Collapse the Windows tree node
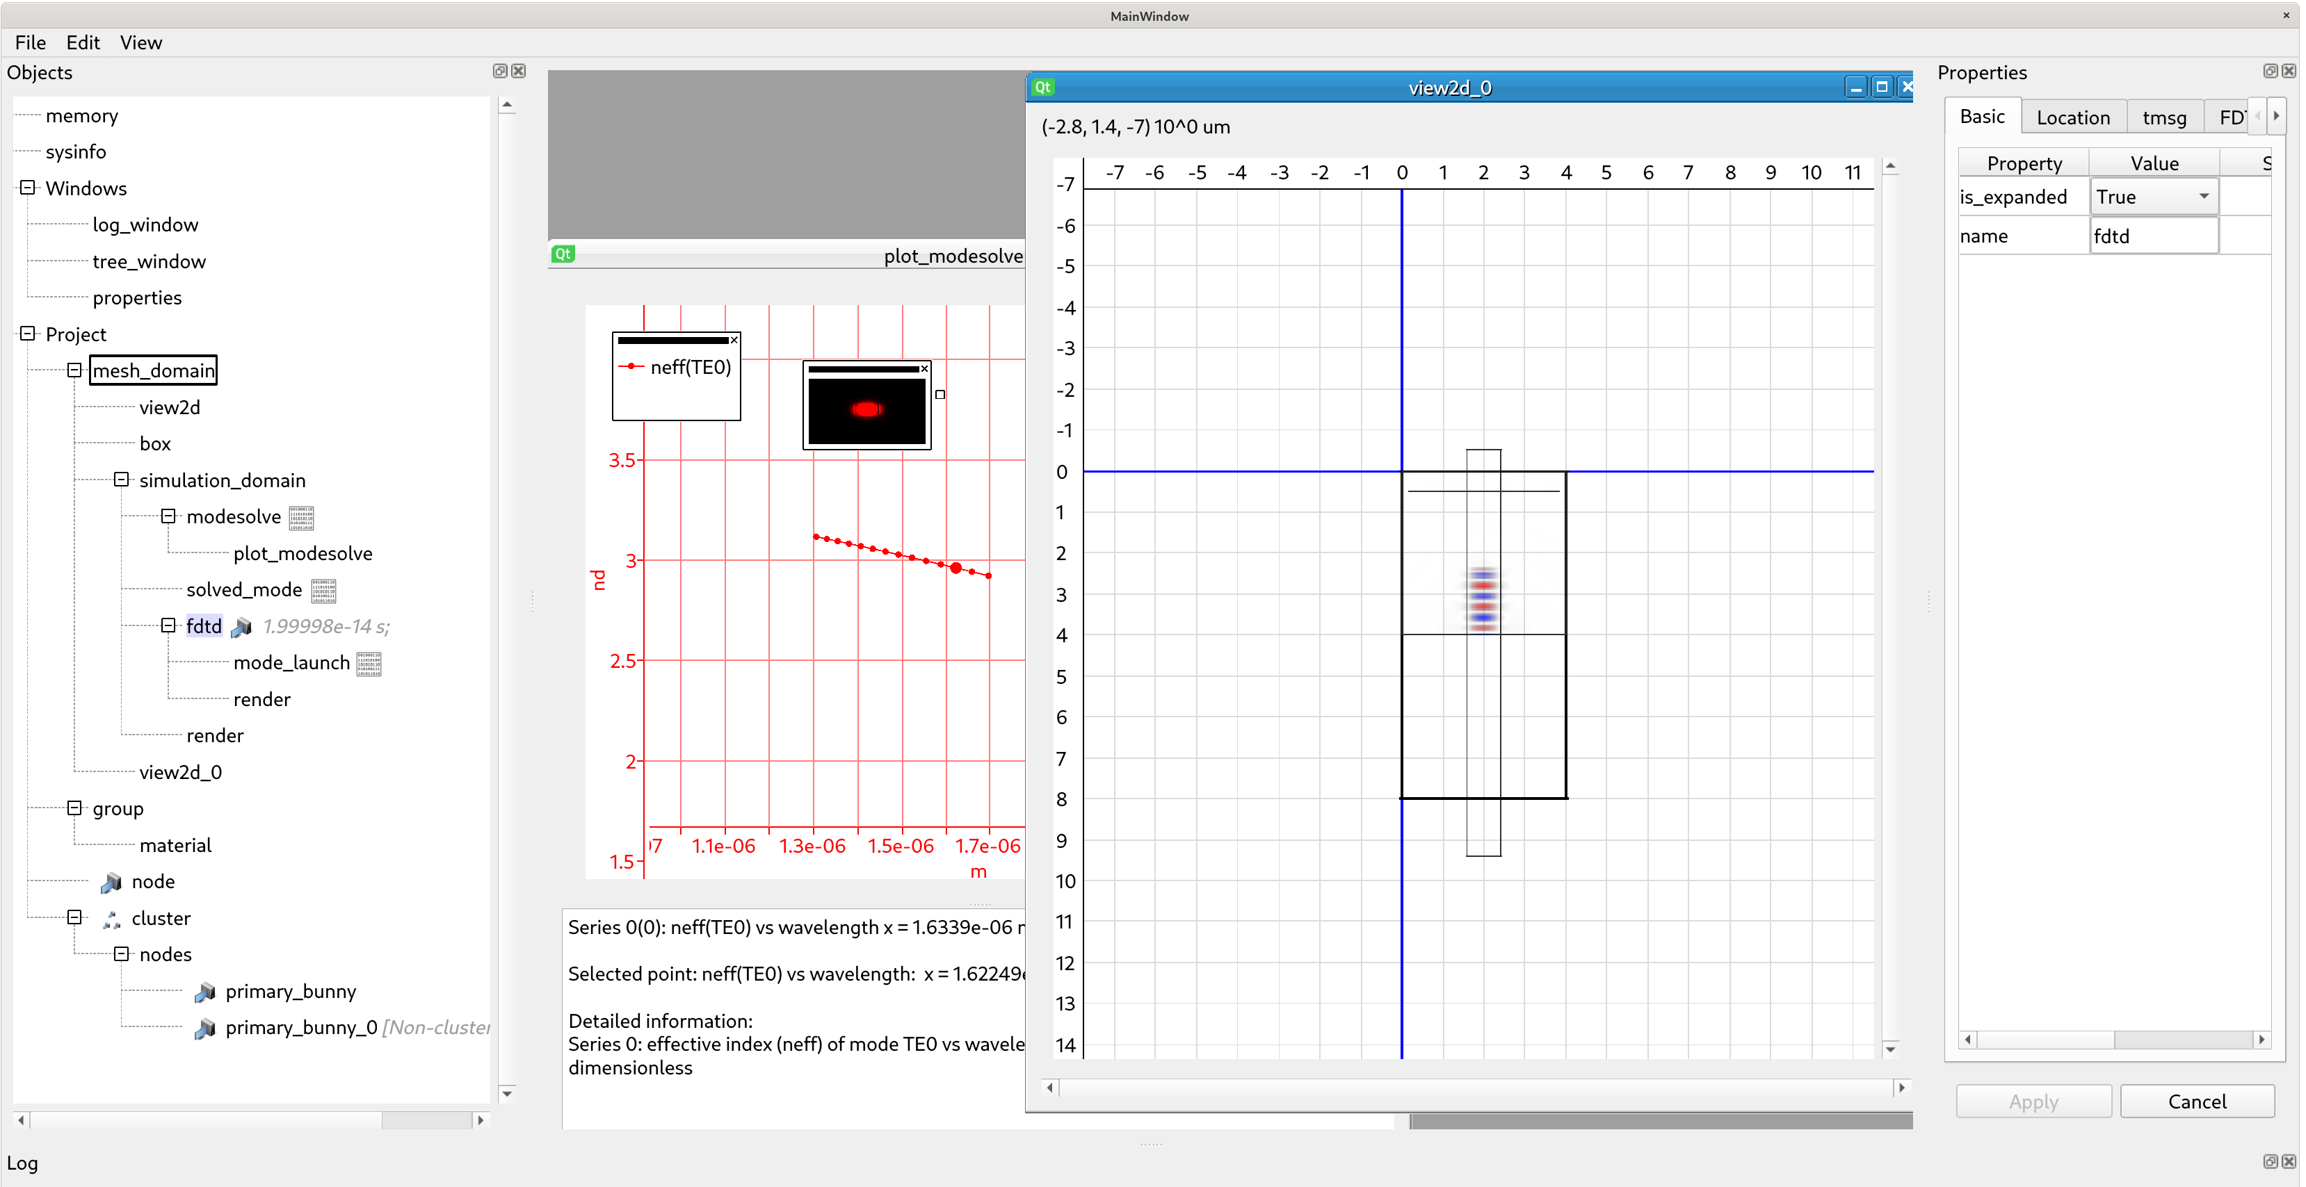This screenshot has width=2306, height=1187. [28, 188]
